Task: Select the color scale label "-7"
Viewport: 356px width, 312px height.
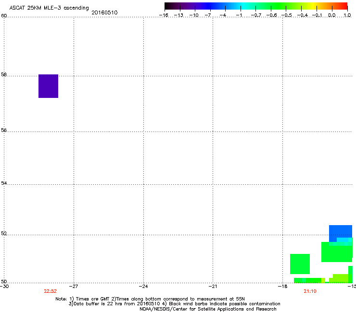Action: [x=208, y=15]
